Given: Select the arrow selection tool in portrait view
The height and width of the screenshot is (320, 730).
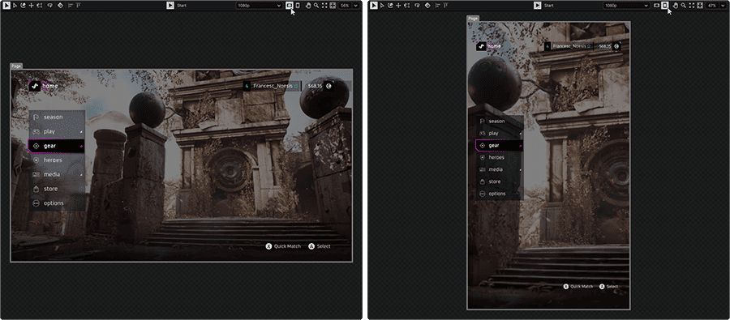Looking at the screenshot, I should [x=374, y=5].
